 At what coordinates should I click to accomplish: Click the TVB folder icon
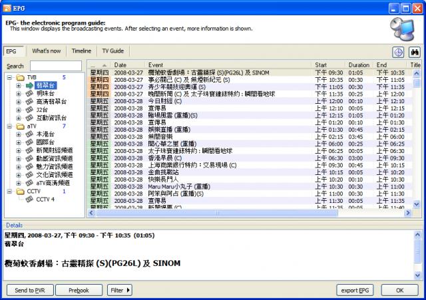[x=19, y=77]
